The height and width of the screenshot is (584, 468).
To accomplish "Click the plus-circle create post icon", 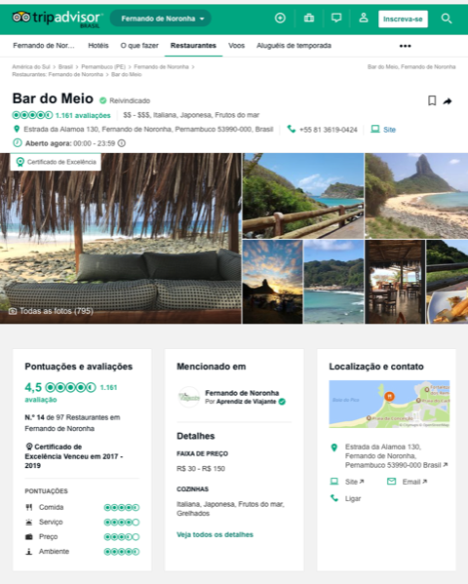I will click(280, 18).
